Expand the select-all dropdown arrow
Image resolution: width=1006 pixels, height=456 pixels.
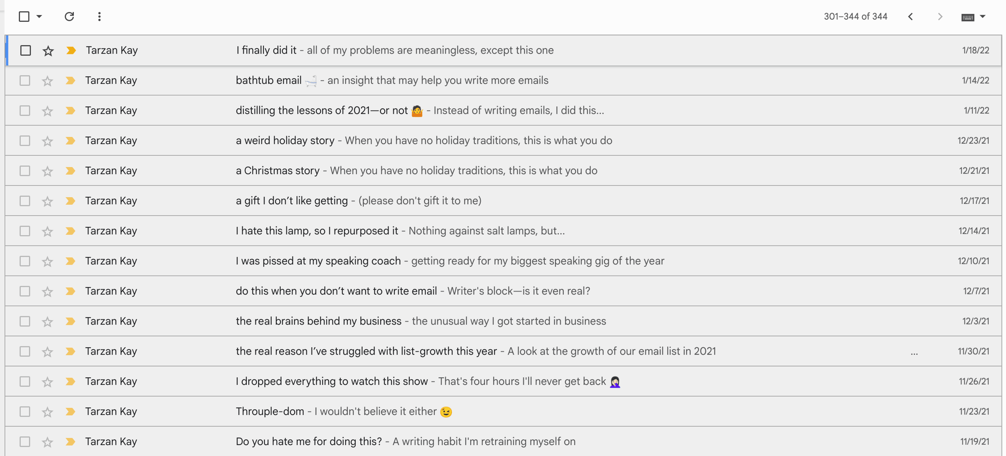coord(39,16)
